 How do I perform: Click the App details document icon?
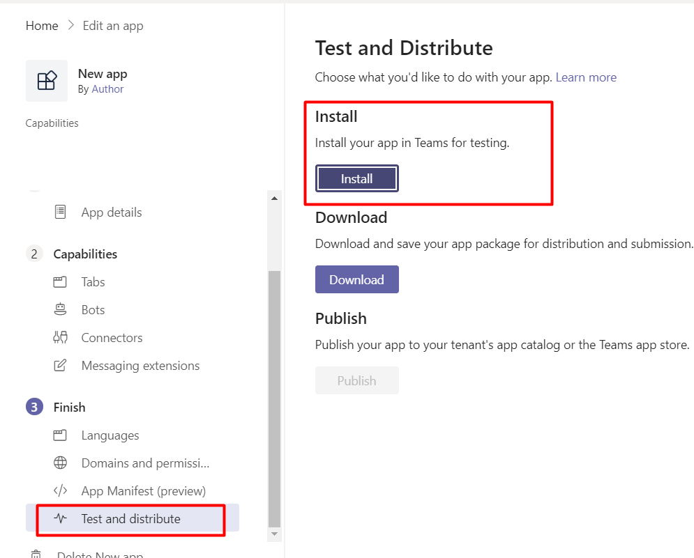(61, 212)
